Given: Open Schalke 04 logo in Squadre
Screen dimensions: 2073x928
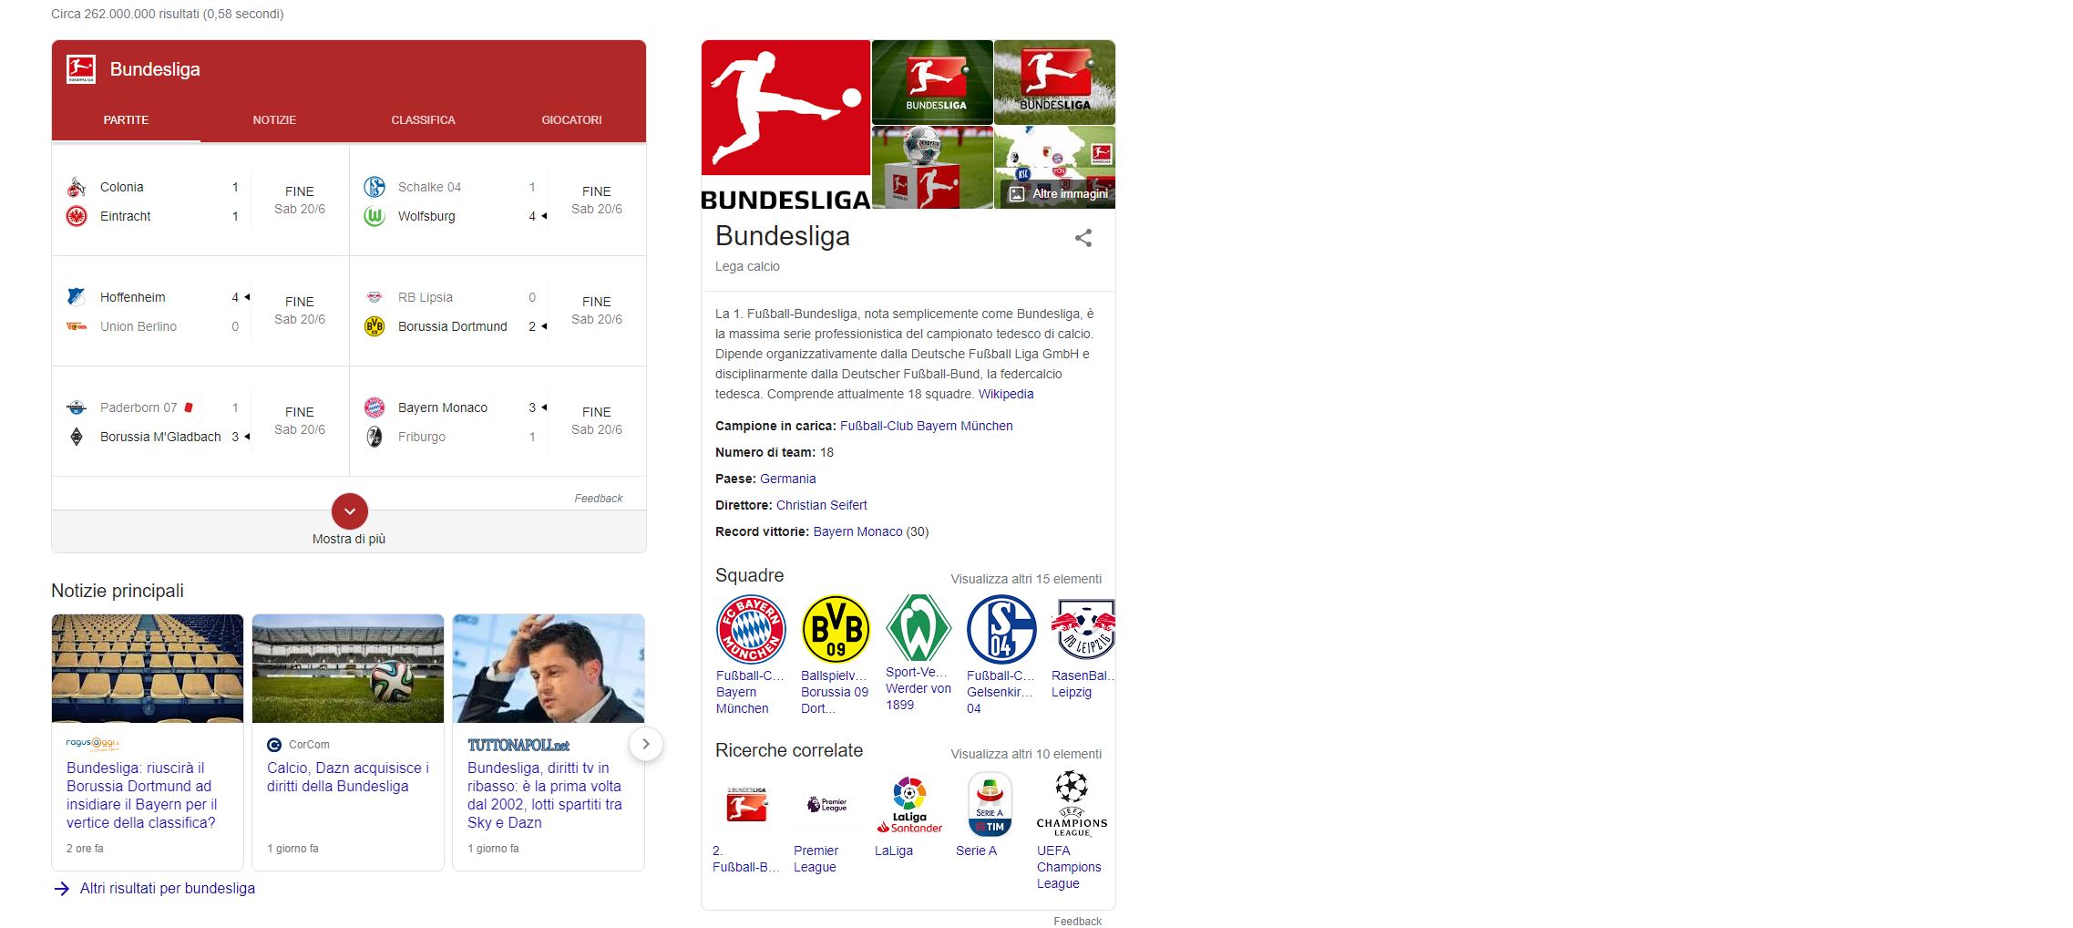Looking at the screenshot, I should [1001, 629].
